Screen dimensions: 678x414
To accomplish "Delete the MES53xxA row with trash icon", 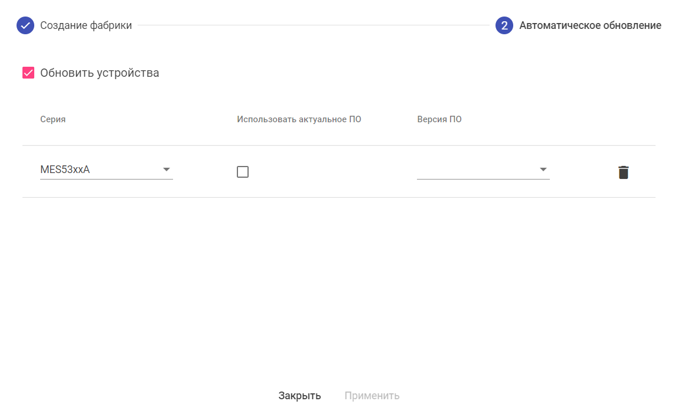I will (623, 172).
